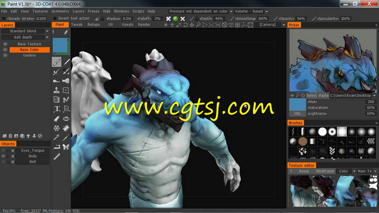Select the Spline curve paint tool
The height and width of the screenshot is (213, 379).
click(66, 100)
